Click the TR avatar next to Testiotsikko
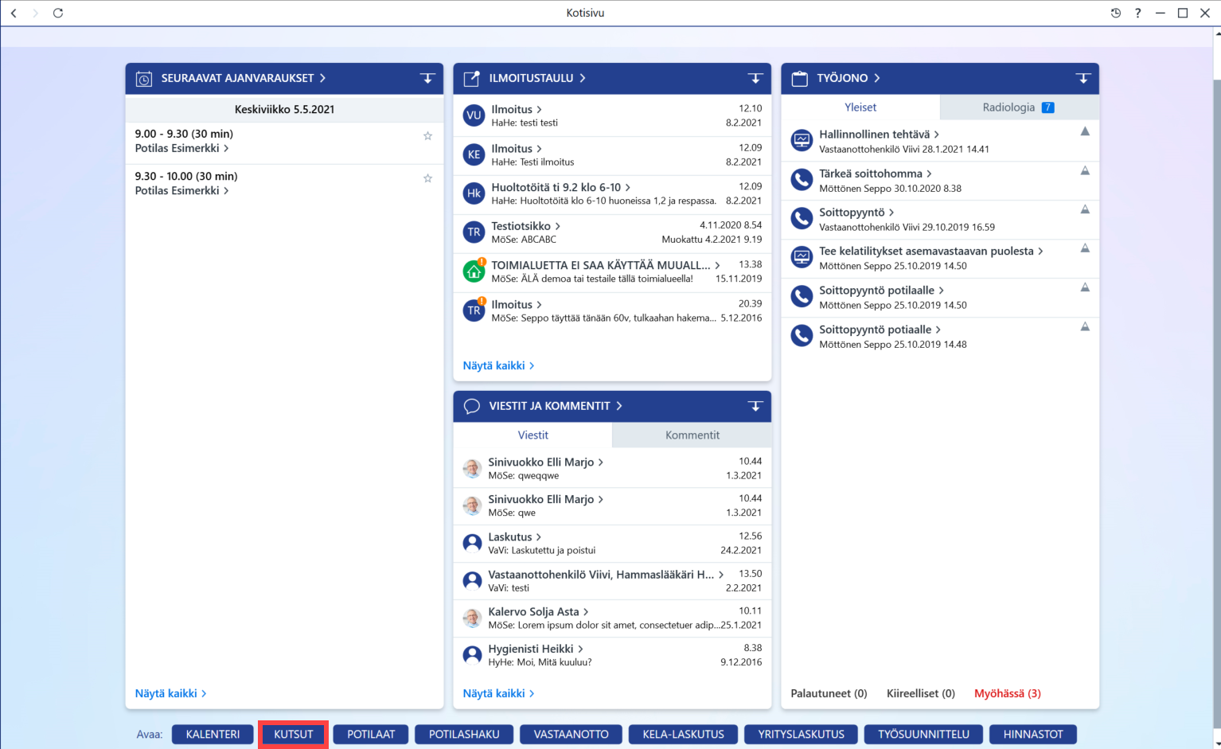The height and width of the screenshot is (749, 1221). [x=474, y=232]
